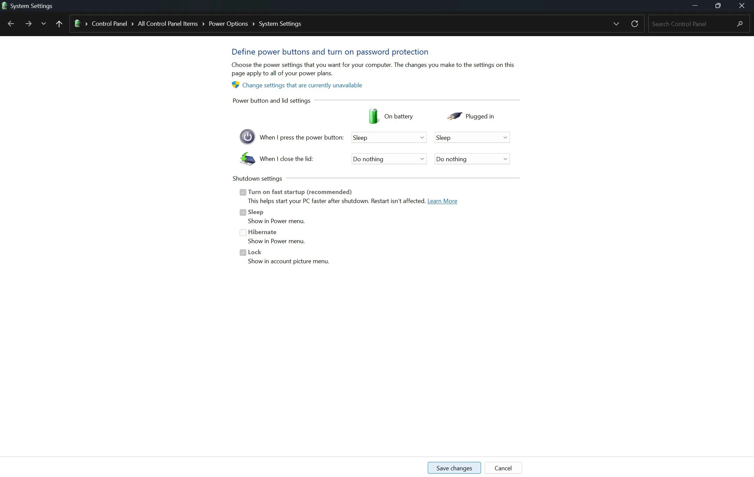Image resolution: width=754 pixels, height=477 pixels.
Task: Navigate to Power Options in the breadcrumb
Action: (228, 23)
